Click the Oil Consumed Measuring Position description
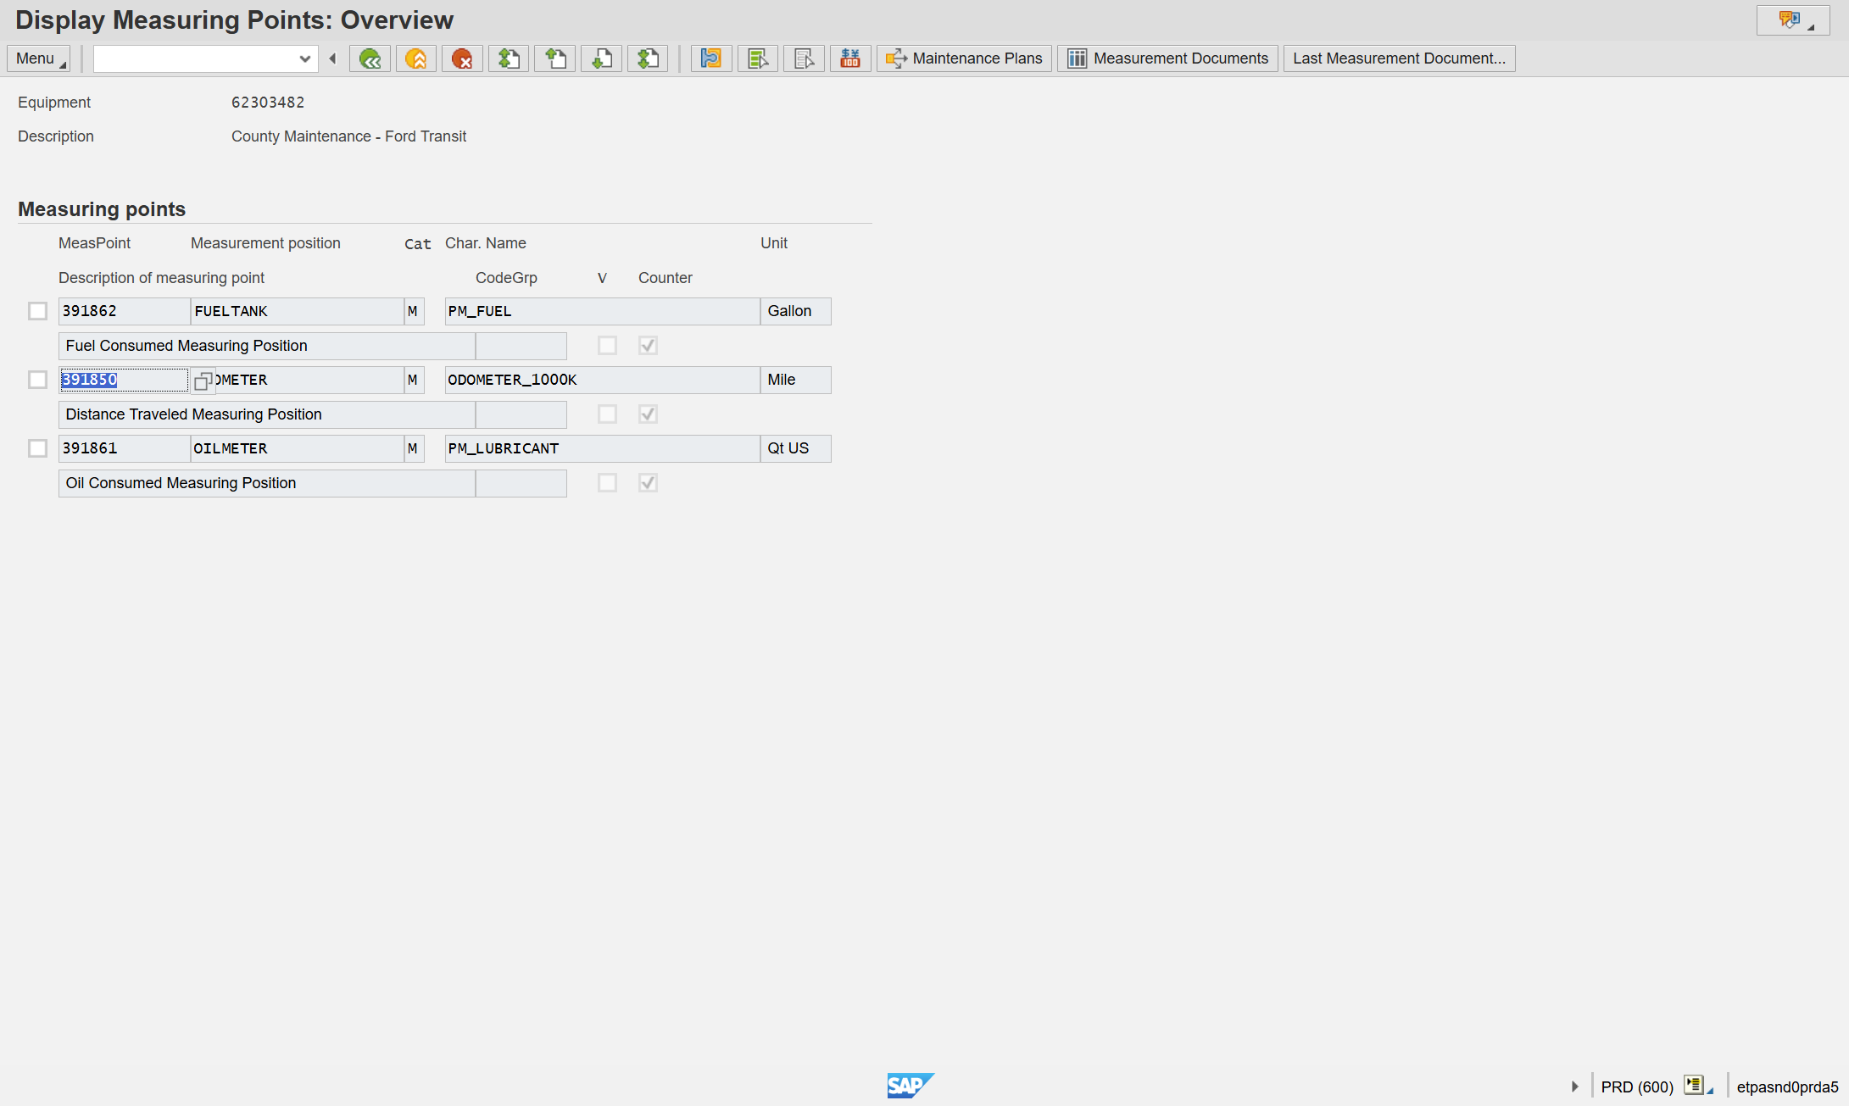This screenshot has width=1849, height=1106. tap(266, 483)
